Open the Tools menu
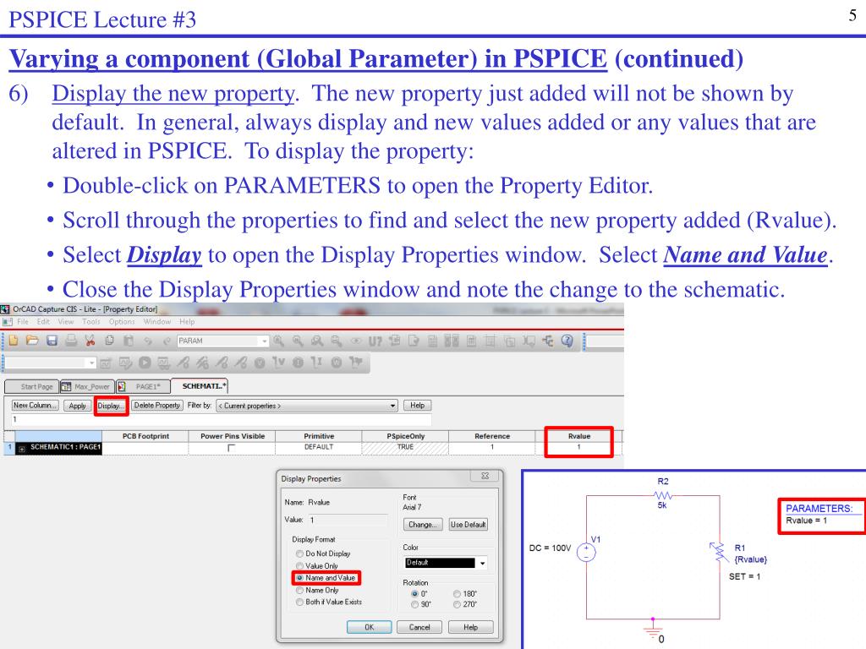 (91, 322)
